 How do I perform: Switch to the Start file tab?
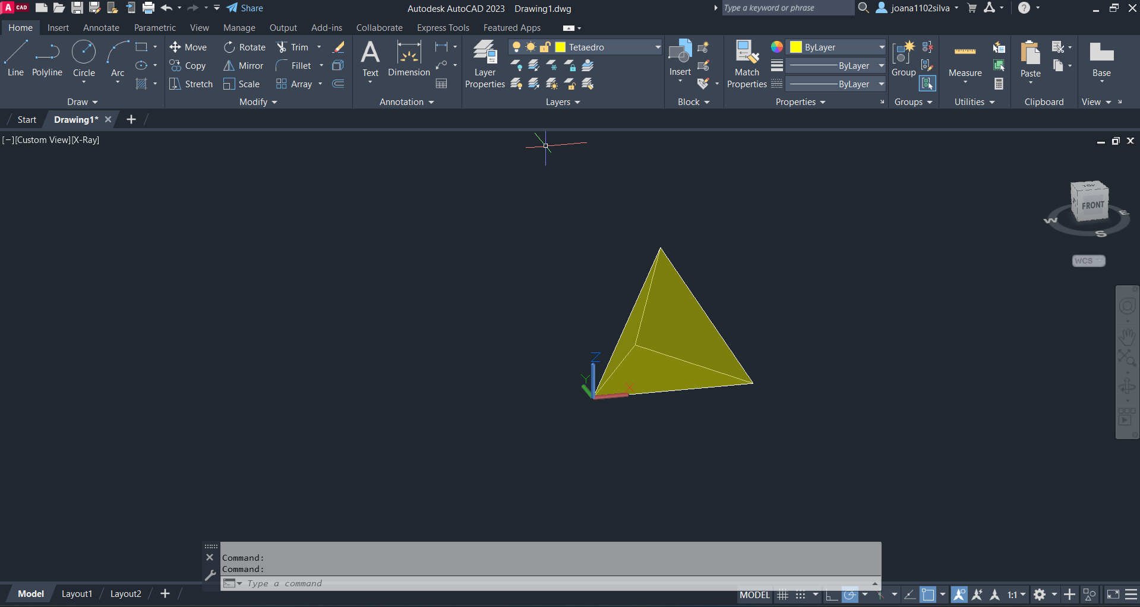(x=27, y=119)
